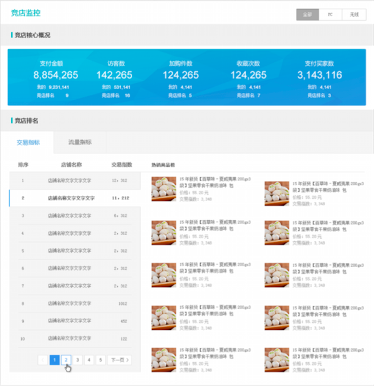Open the 流量指标 tab
Image resolution: width=374 pixels, height=386 pixels.
[x=80, y=142]
